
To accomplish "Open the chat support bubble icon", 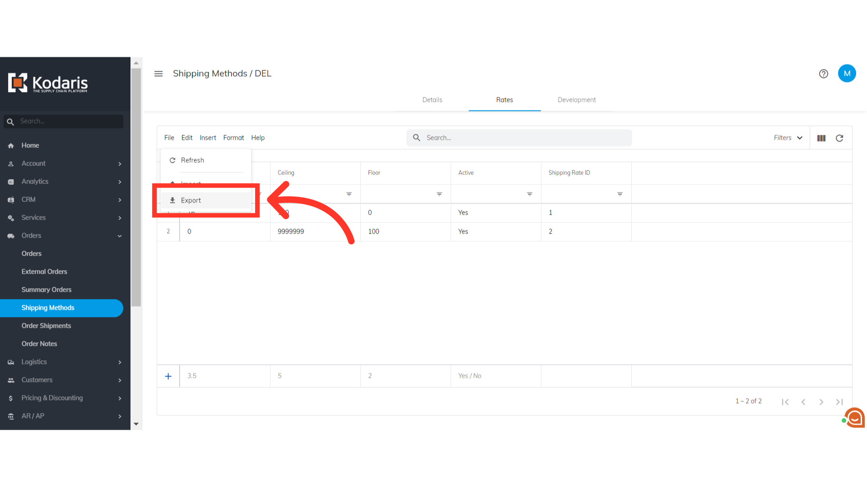I will click(x=854, y=418).
